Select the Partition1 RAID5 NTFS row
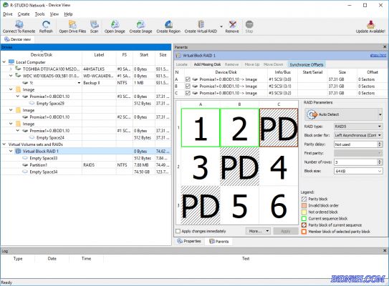The height and width of the screenshot is (286, 389). [86, 165]
